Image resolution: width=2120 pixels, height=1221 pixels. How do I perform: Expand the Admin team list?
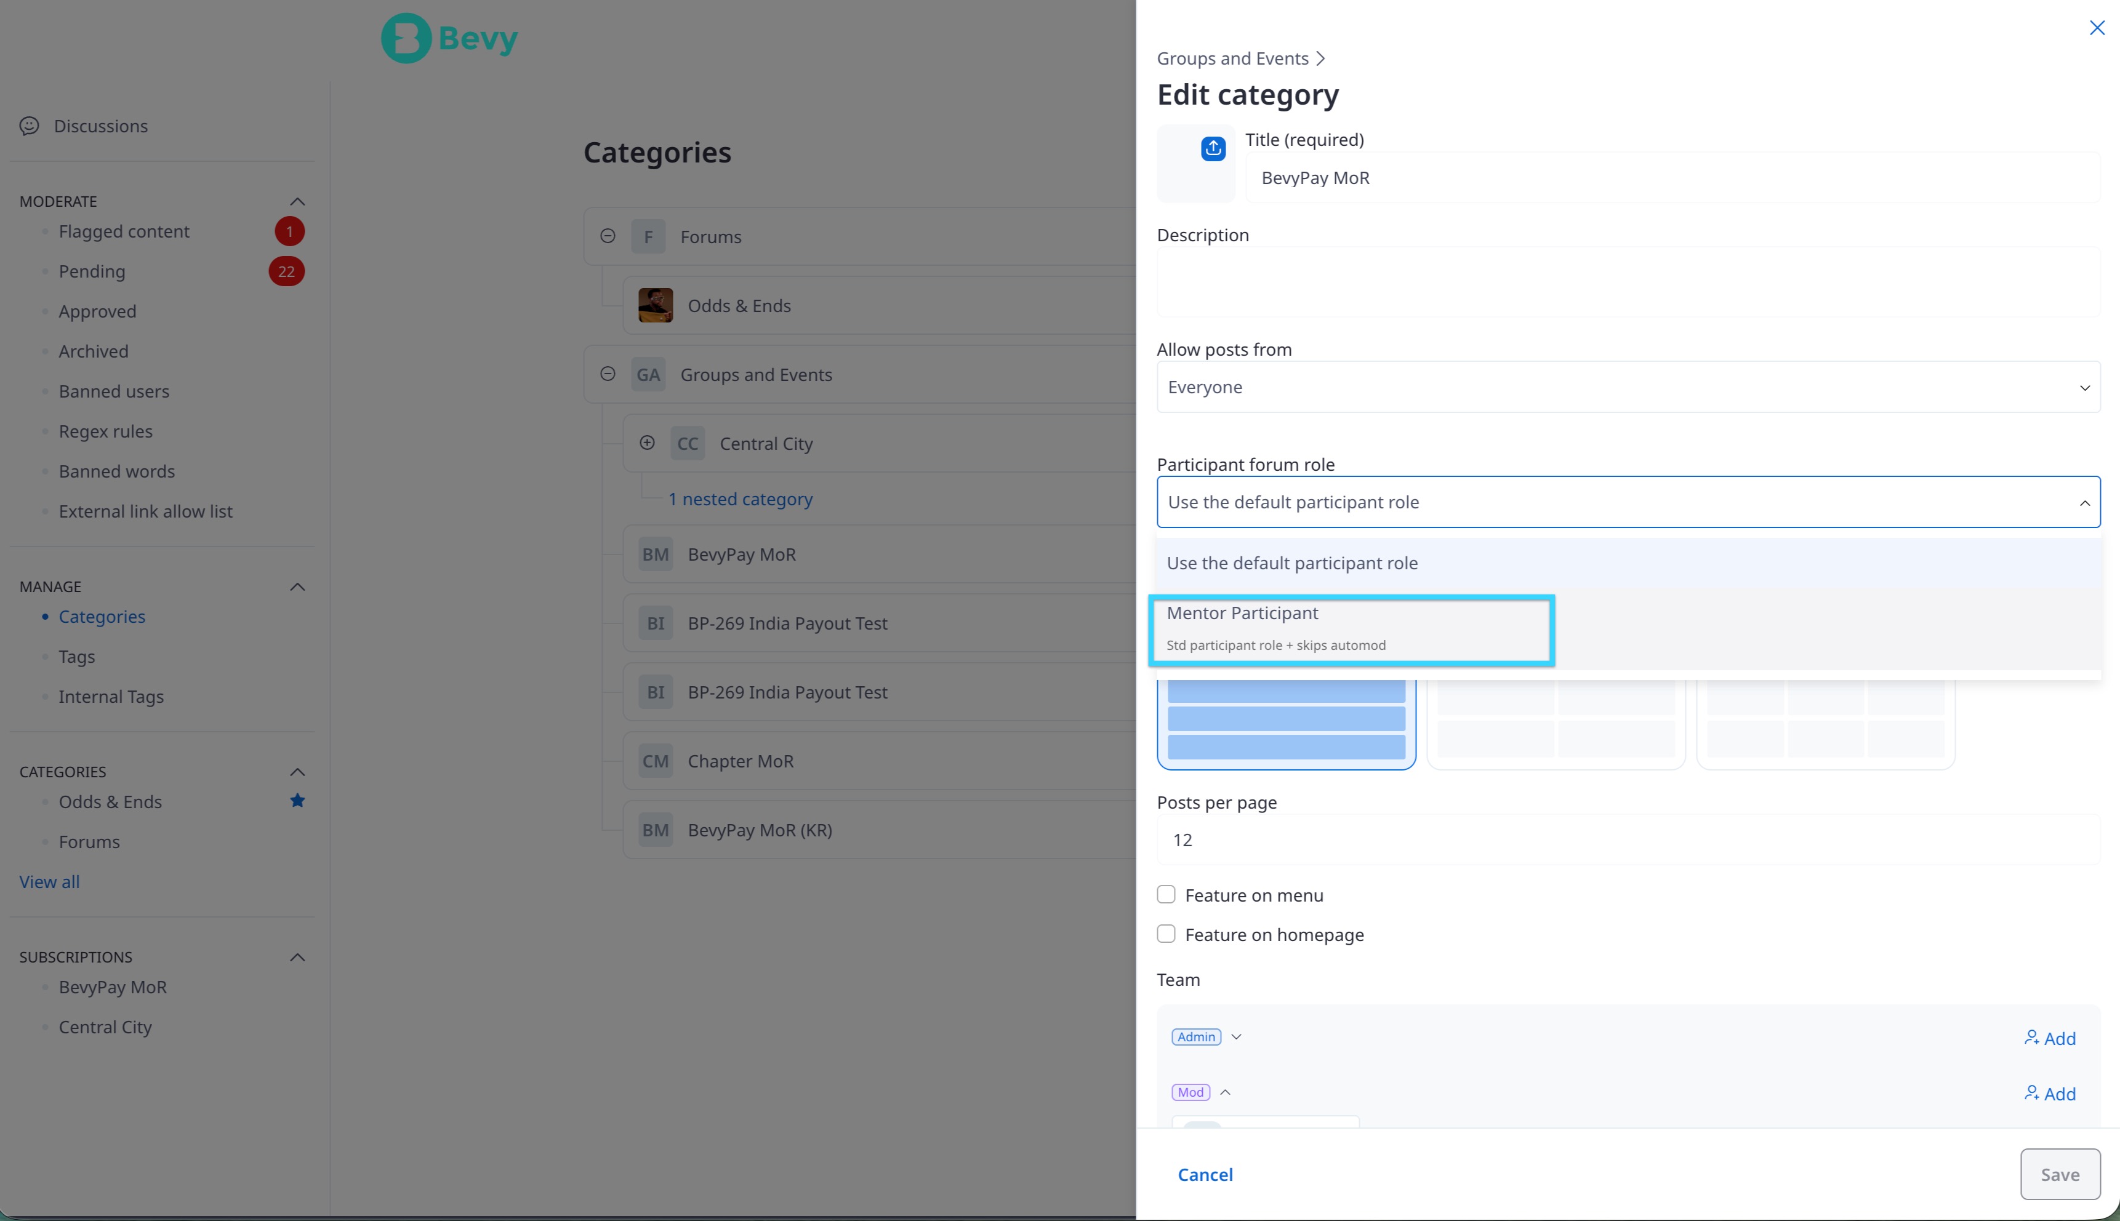1236,1038
